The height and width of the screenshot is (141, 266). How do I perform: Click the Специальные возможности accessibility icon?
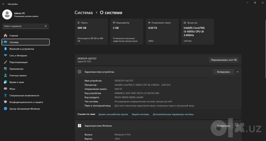click(6, 96)
